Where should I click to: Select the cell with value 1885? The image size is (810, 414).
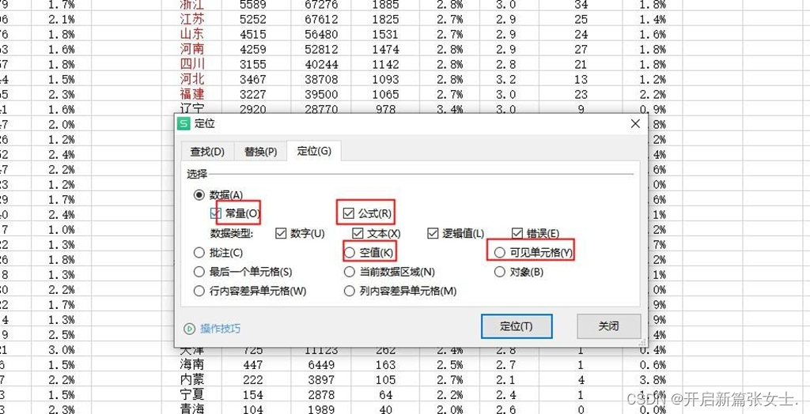(x=385, y=5)
